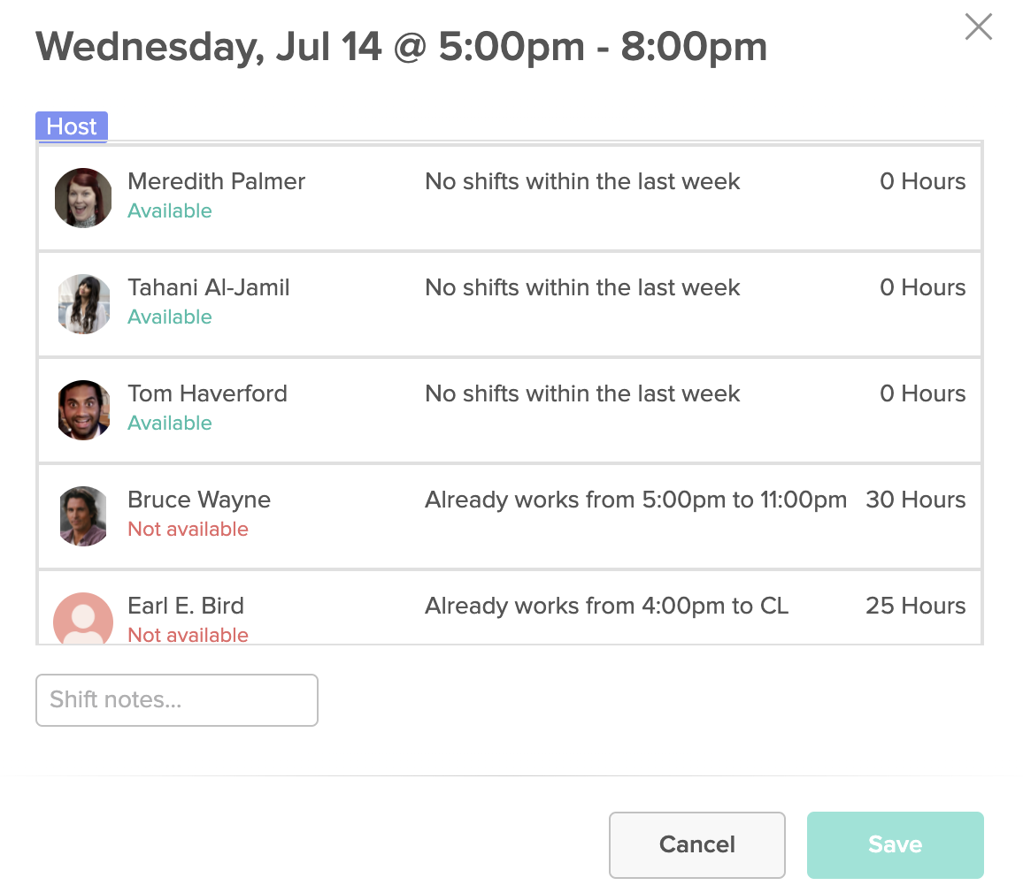Click the Shift notes input field
1023x893 pixels.
click(x=176, y=699)
